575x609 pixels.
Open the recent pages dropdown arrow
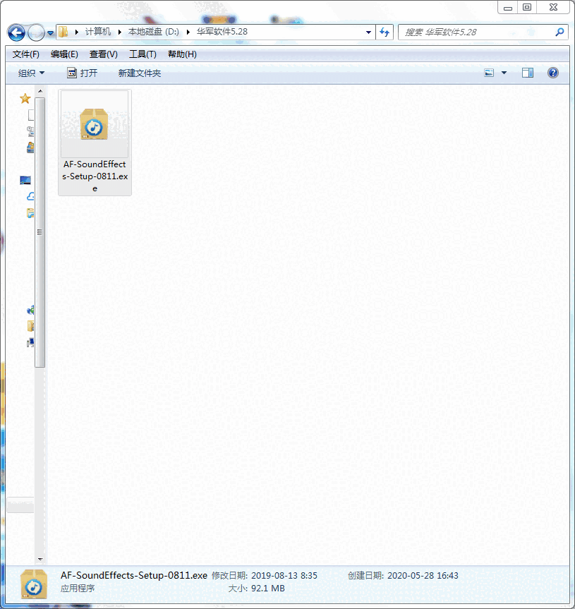pyautogui.click(x=49, y=33)
